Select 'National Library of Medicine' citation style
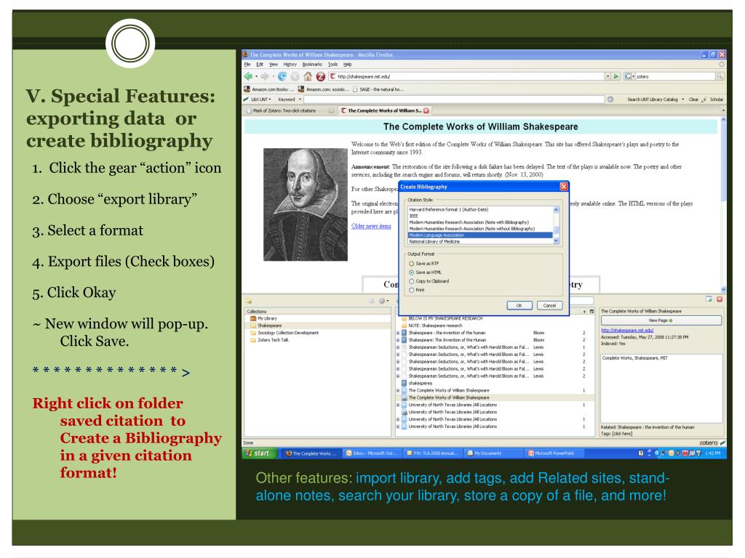This screenshot has height=558, width=745. click(x=480, y=241)
